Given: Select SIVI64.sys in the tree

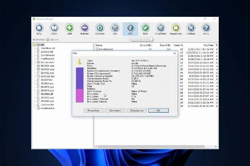Looking at the screenshot, I should tap(47, 83).
